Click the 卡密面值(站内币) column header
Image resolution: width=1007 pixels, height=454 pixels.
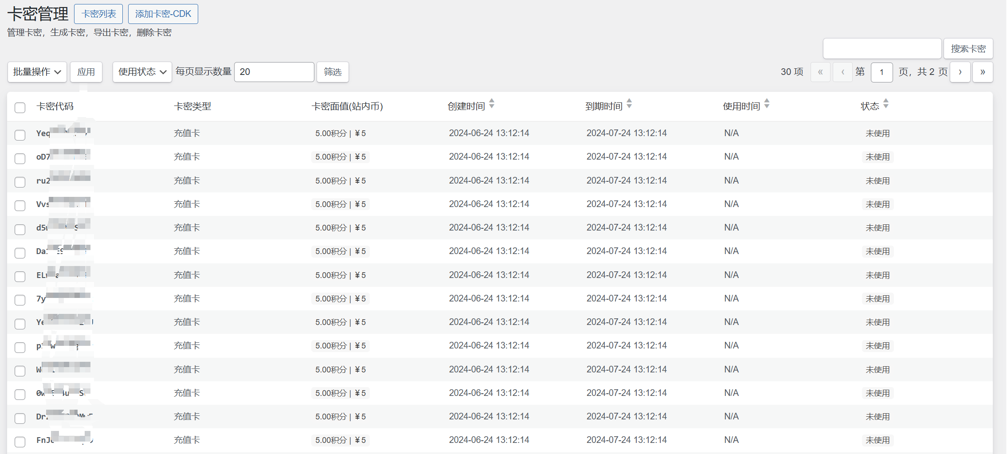coord(347,106)
